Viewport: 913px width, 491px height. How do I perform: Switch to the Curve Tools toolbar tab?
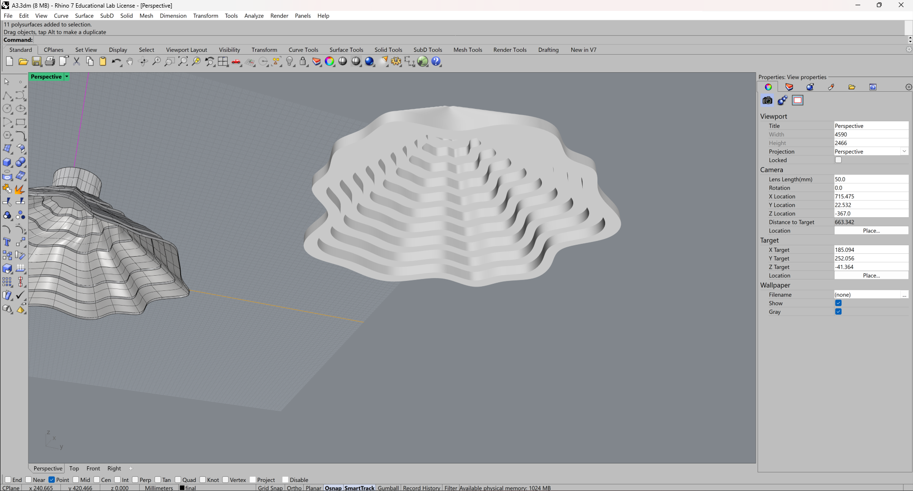tap(303, 50)
